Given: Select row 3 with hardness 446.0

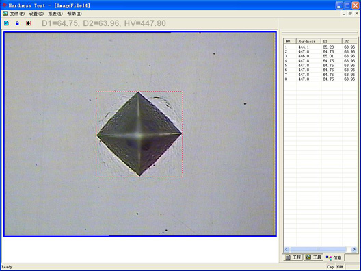Looking at the screenshot, I should [x=320, y=56].
